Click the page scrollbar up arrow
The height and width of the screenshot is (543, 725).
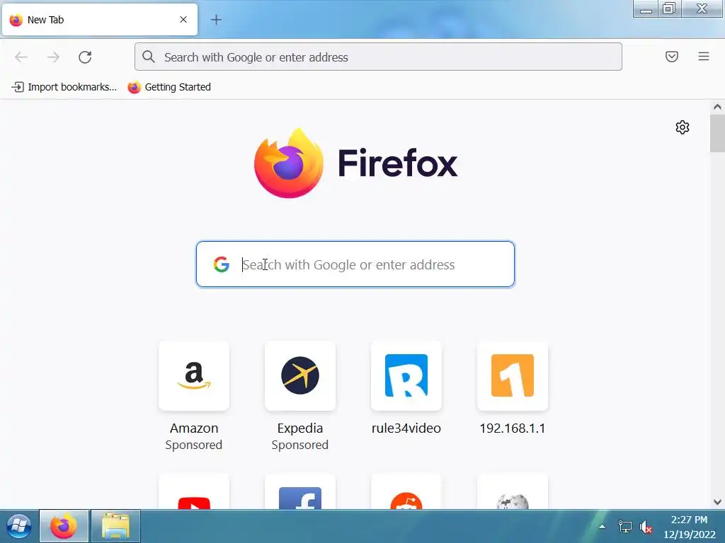[717, 107]
